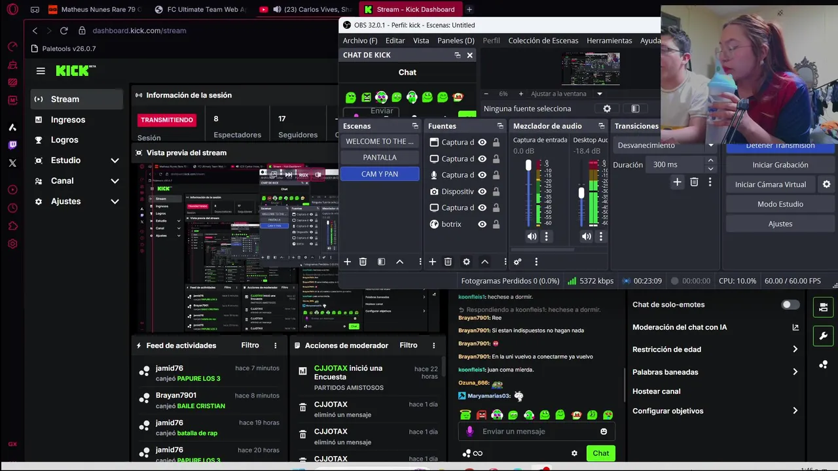838x471 pixels.
Task: Open Vista menu in OBS
Action: [x=421, y=41]
